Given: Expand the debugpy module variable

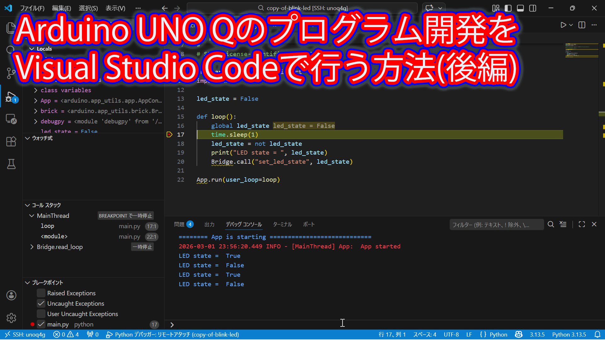Looking at the screenshot, I should [x=36, y=122].
